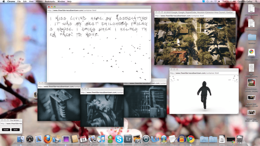Open TextEdit paper-and-pen dock icon
The image size is (260, 146).
coord(173,139)
